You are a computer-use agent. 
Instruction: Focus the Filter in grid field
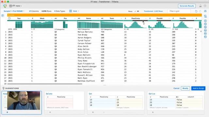click(x=179, y=11)
